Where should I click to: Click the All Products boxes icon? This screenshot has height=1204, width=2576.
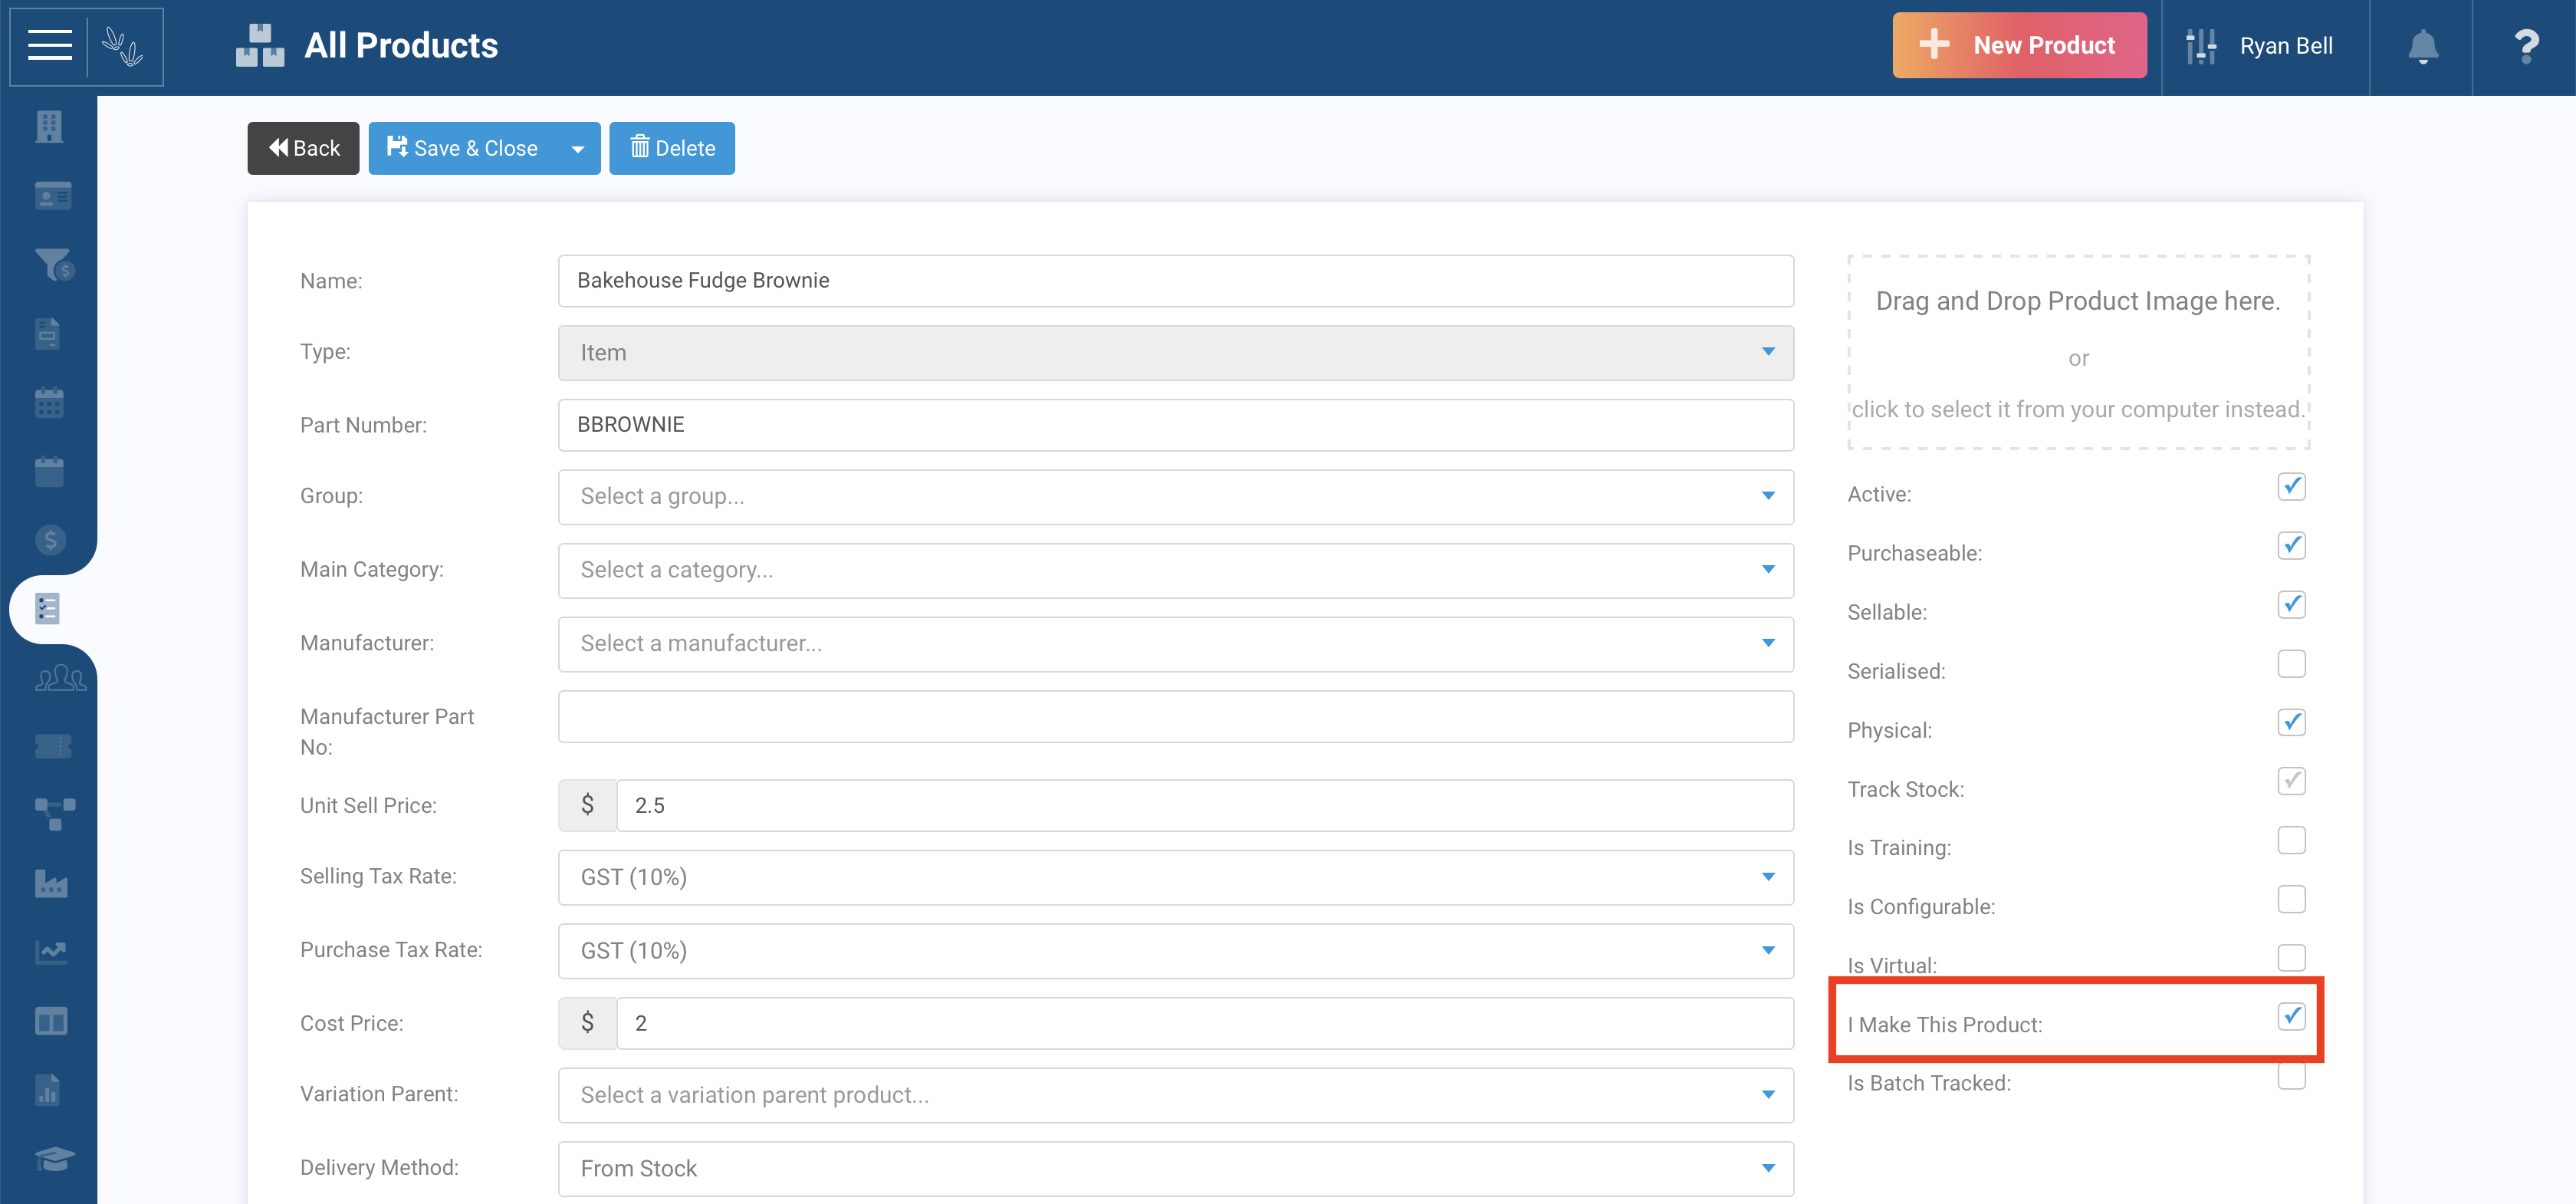tap(260, 46)
